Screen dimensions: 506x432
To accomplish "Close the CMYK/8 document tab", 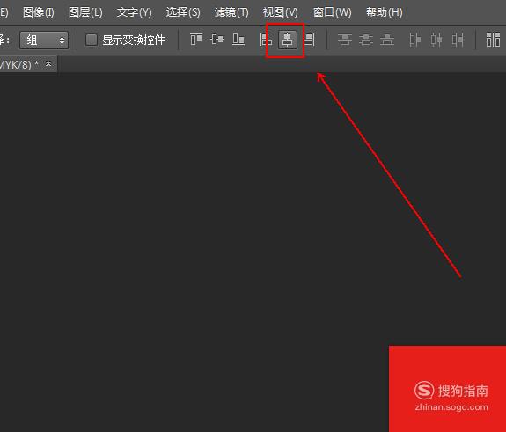I will coord(48,64).
